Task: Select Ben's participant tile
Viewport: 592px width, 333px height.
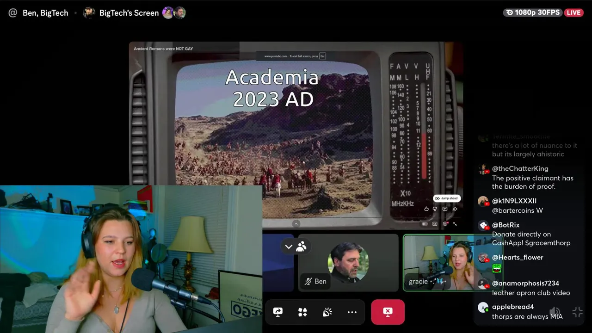Action: tap(348, 263)
